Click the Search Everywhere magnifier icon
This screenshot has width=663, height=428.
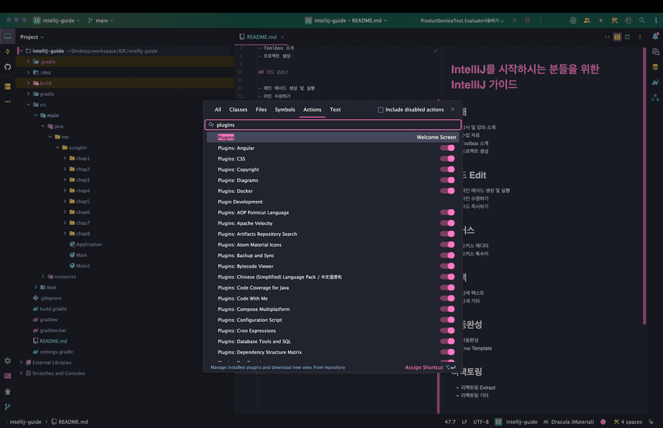pyautogui.click(x=642, y=21)
